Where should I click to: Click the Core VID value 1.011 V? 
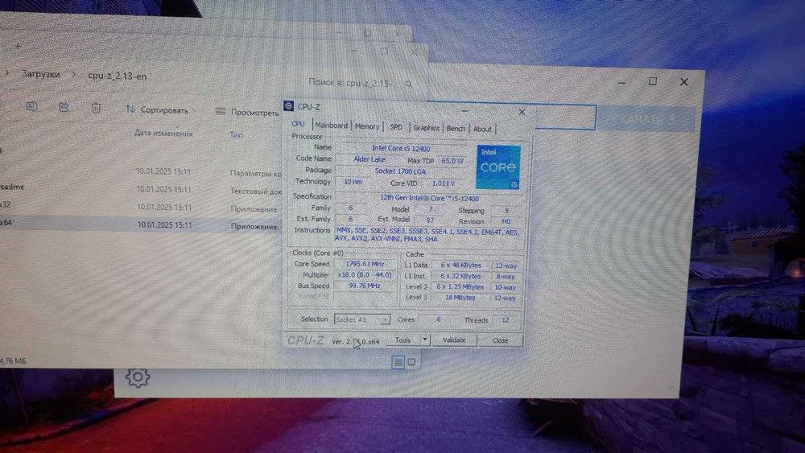[444, 183]
